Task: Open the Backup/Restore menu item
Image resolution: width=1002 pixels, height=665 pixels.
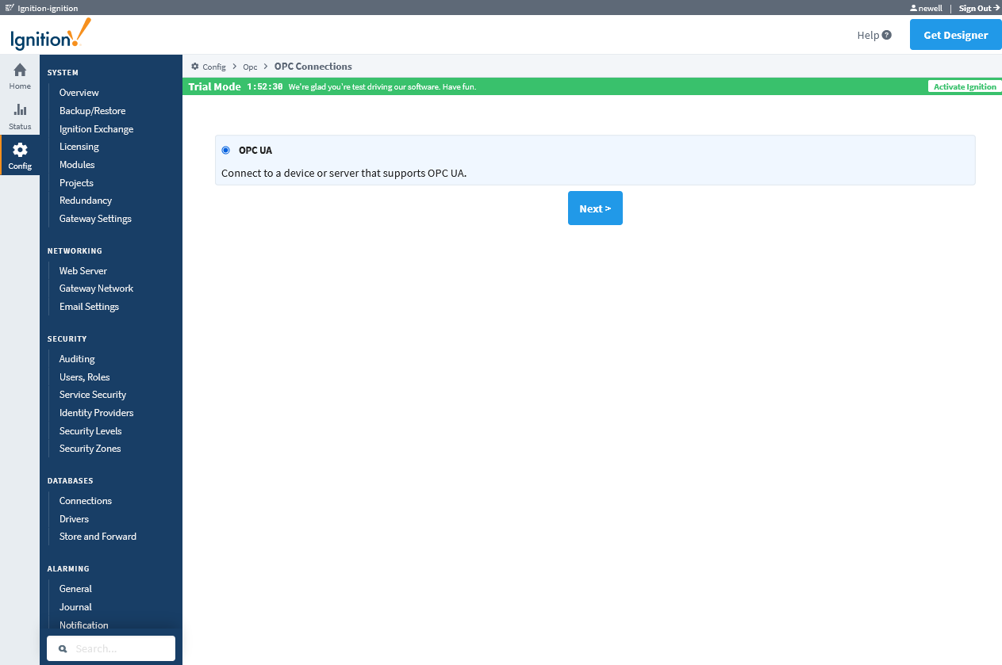Action: (x=92, y=111)
